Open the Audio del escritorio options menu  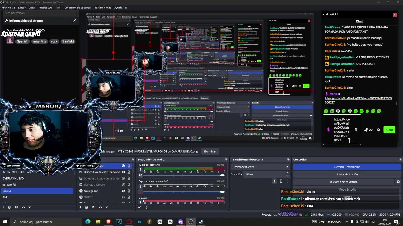pos(141,169)
